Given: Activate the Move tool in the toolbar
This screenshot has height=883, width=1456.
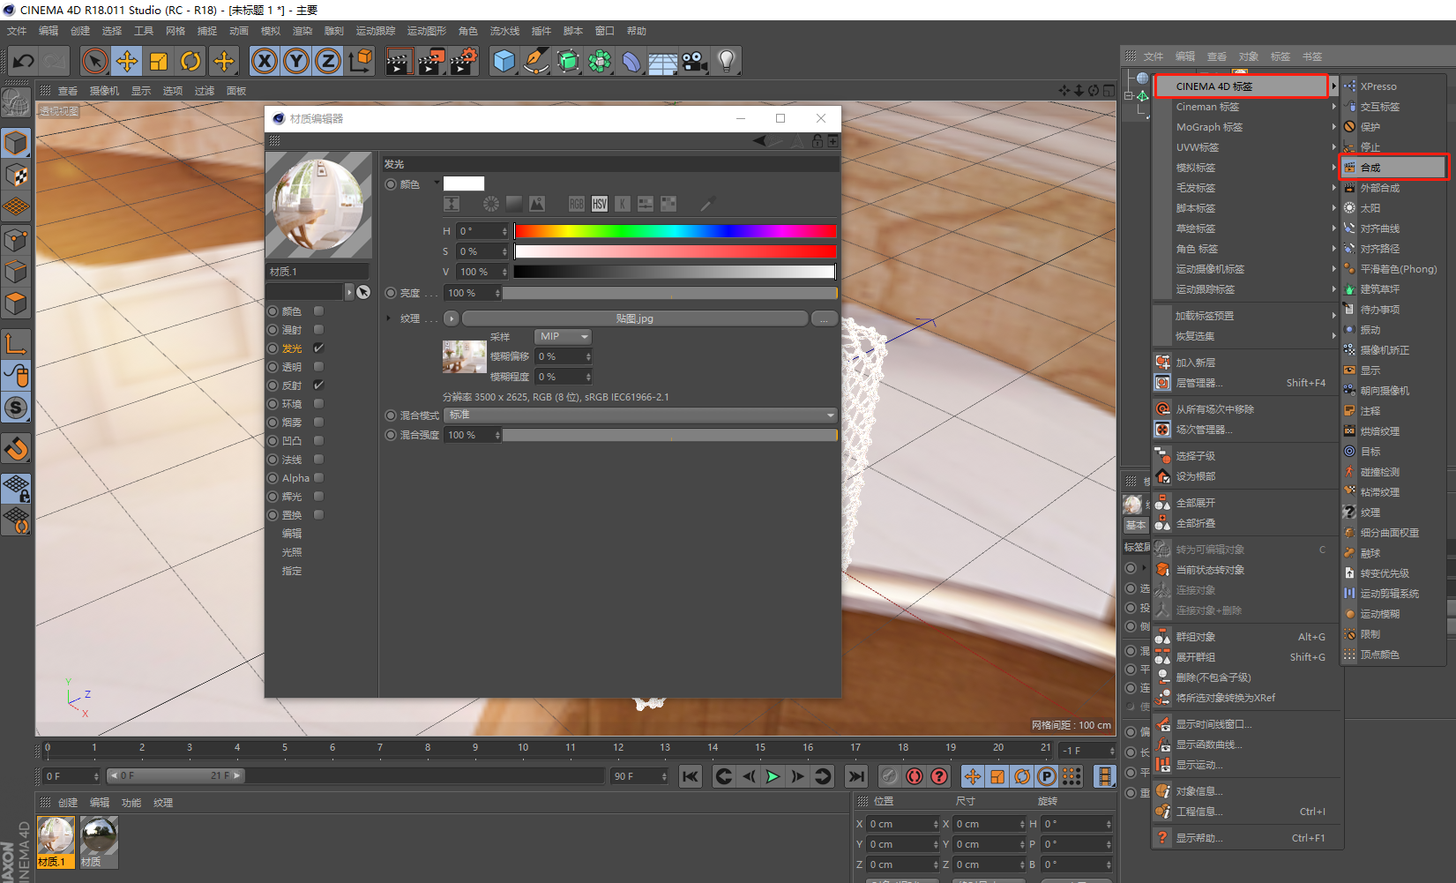Looking at the screenshot, I should pyautogui.click(x=127, y=61).
